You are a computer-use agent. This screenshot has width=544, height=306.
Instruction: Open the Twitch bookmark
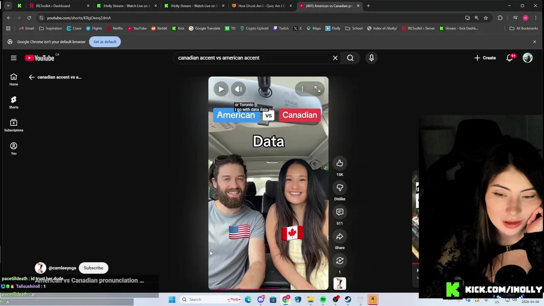coord(281,28)
